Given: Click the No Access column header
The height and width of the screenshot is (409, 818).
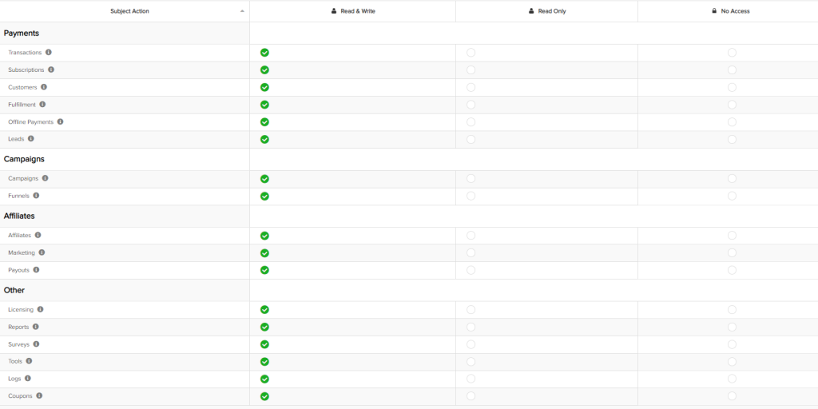Looking at the screenshot, I should pos(730,11).
